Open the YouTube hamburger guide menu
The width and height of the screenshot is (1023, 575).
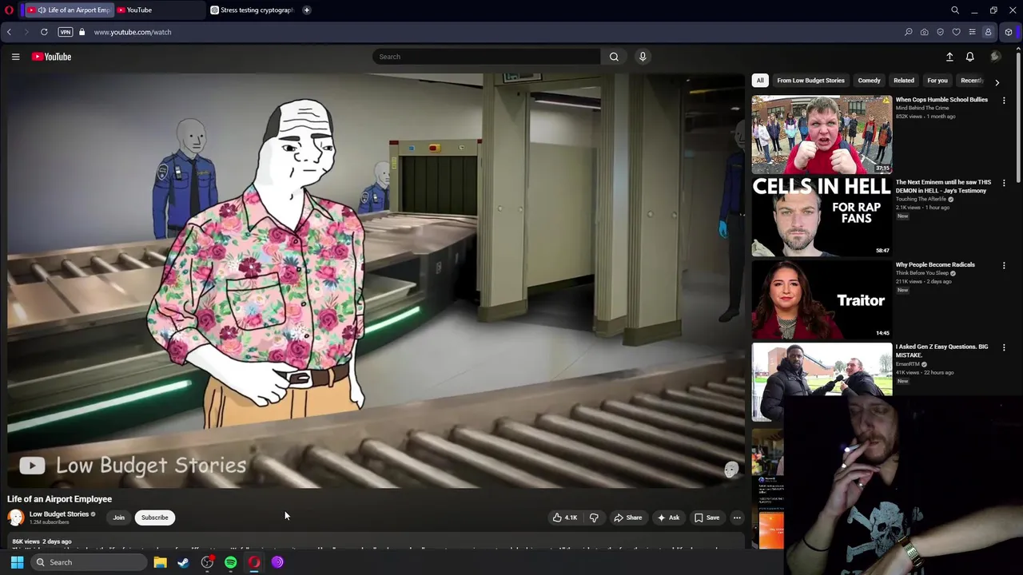point(15,57)
